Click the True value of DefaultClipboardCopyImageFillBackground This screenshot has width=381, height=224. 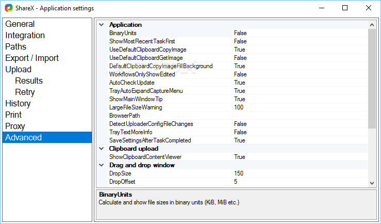click(x=240, y=66)
